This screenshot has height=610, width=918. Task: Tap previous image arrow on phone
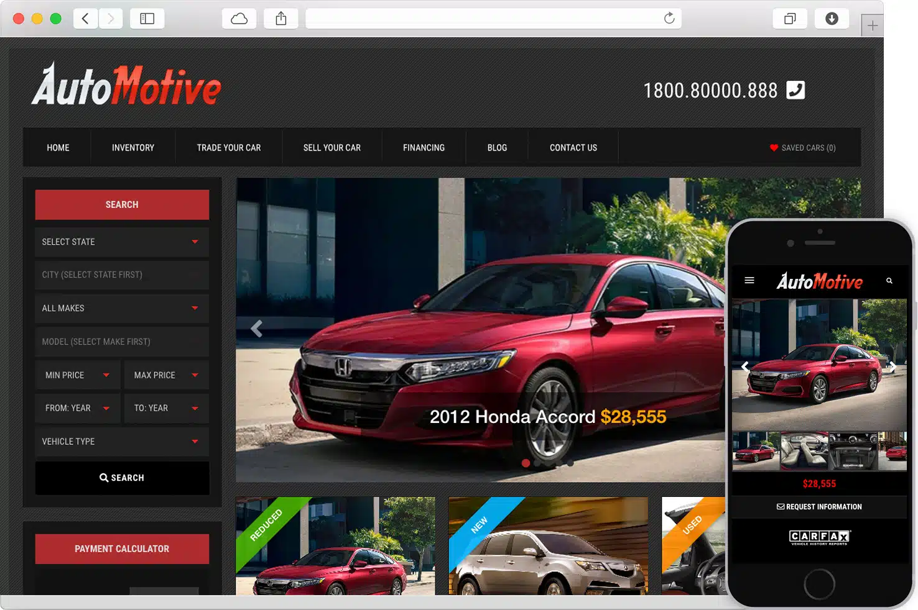point(745,366)
